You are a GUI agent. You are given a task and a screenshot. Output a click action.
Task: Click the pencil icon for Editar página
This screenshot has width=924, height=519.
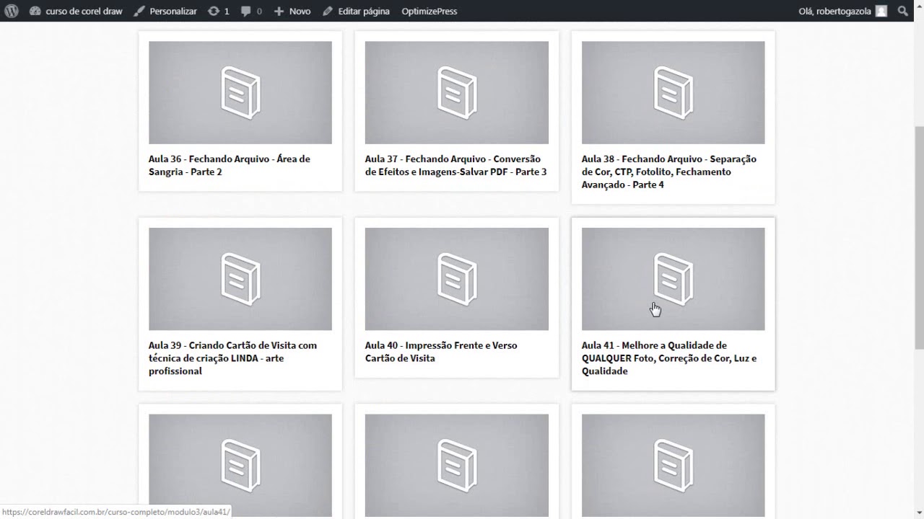coord(328,11)
